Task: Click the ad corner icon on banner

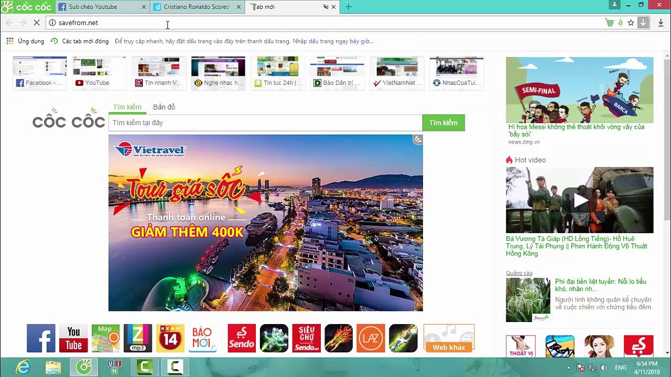Action: [417, 140]
